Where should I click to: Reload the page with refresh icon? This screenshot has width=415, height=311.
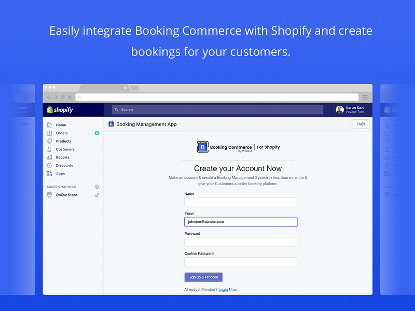63,97
